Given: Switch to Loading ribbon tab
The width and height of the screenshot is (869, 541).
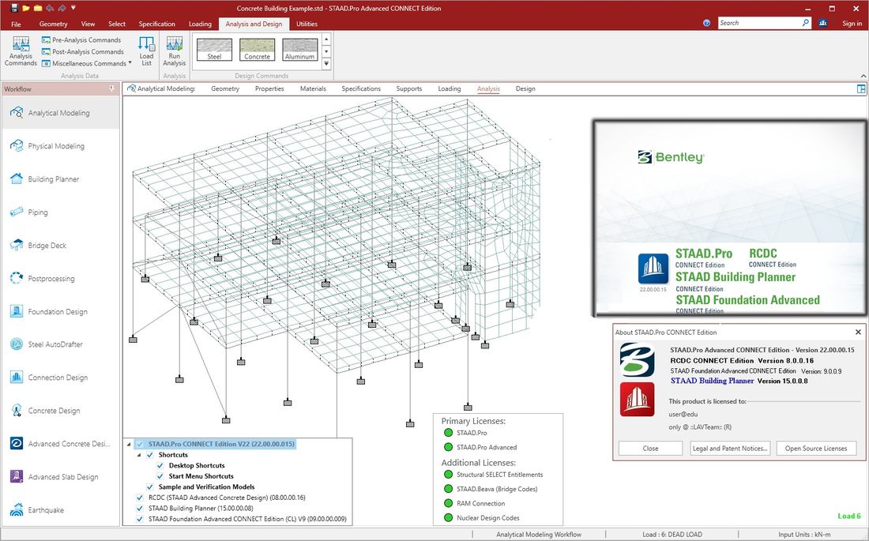Looking at the screenshot, I should click(x=200, y=24).
